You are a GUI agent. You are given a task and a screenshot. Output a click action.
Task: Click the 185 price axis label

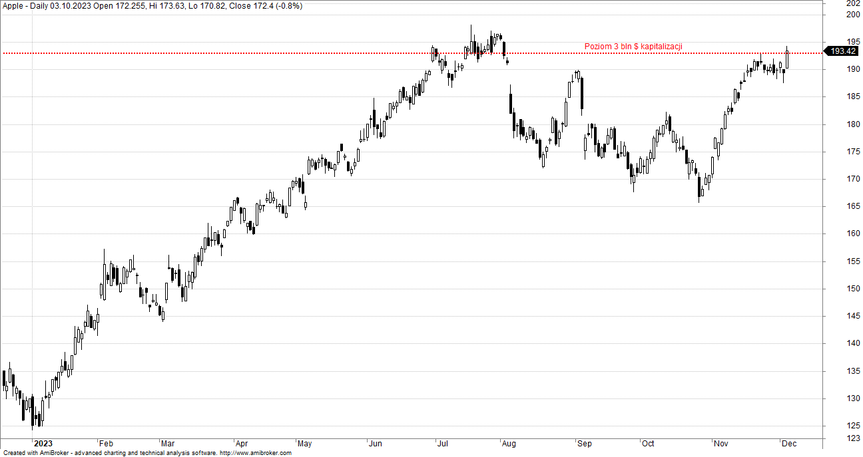tap(852, 96)
